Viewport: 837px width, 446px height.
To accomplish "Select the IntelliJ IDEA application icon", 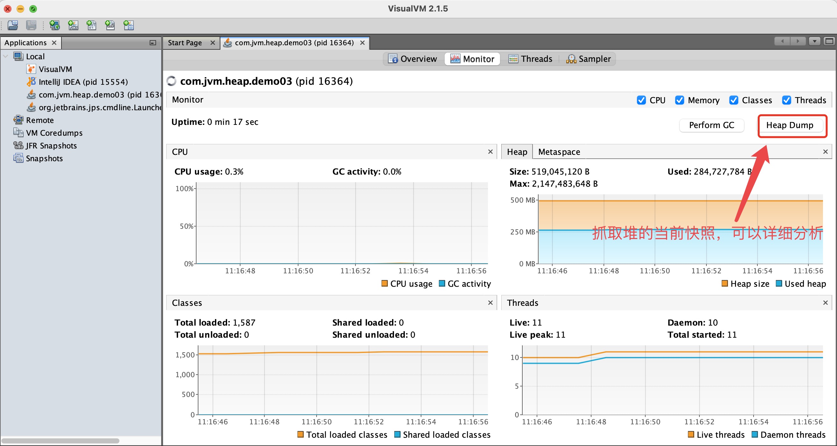I will [x=31, y=82].
